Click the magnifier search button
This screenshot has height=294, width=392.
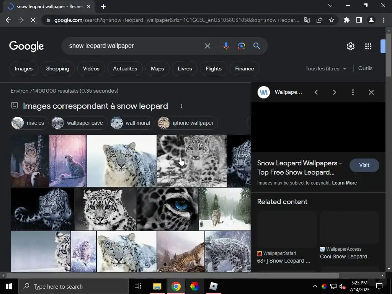(x=257, y=46)
